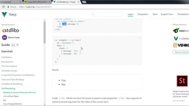Click the message: 'Foo' code line
This screenshot has width=189, height=106.
click(x=71, y=51)
